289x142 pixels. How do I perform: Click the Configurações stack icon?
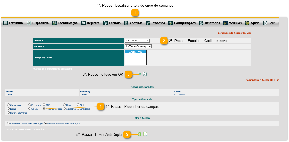171,23
